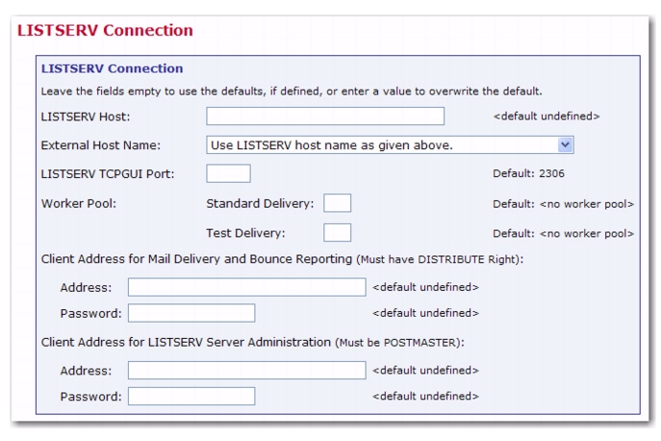661x441 pixels.
Task: Click the blue LISTSERV Connection section heading
Action: (x=113, y=68)
